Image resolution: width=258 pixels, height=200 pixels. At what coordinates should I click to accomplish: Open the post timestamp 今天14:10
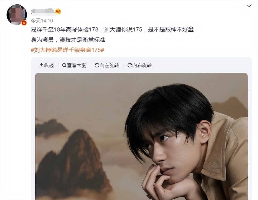click(42, 21)
